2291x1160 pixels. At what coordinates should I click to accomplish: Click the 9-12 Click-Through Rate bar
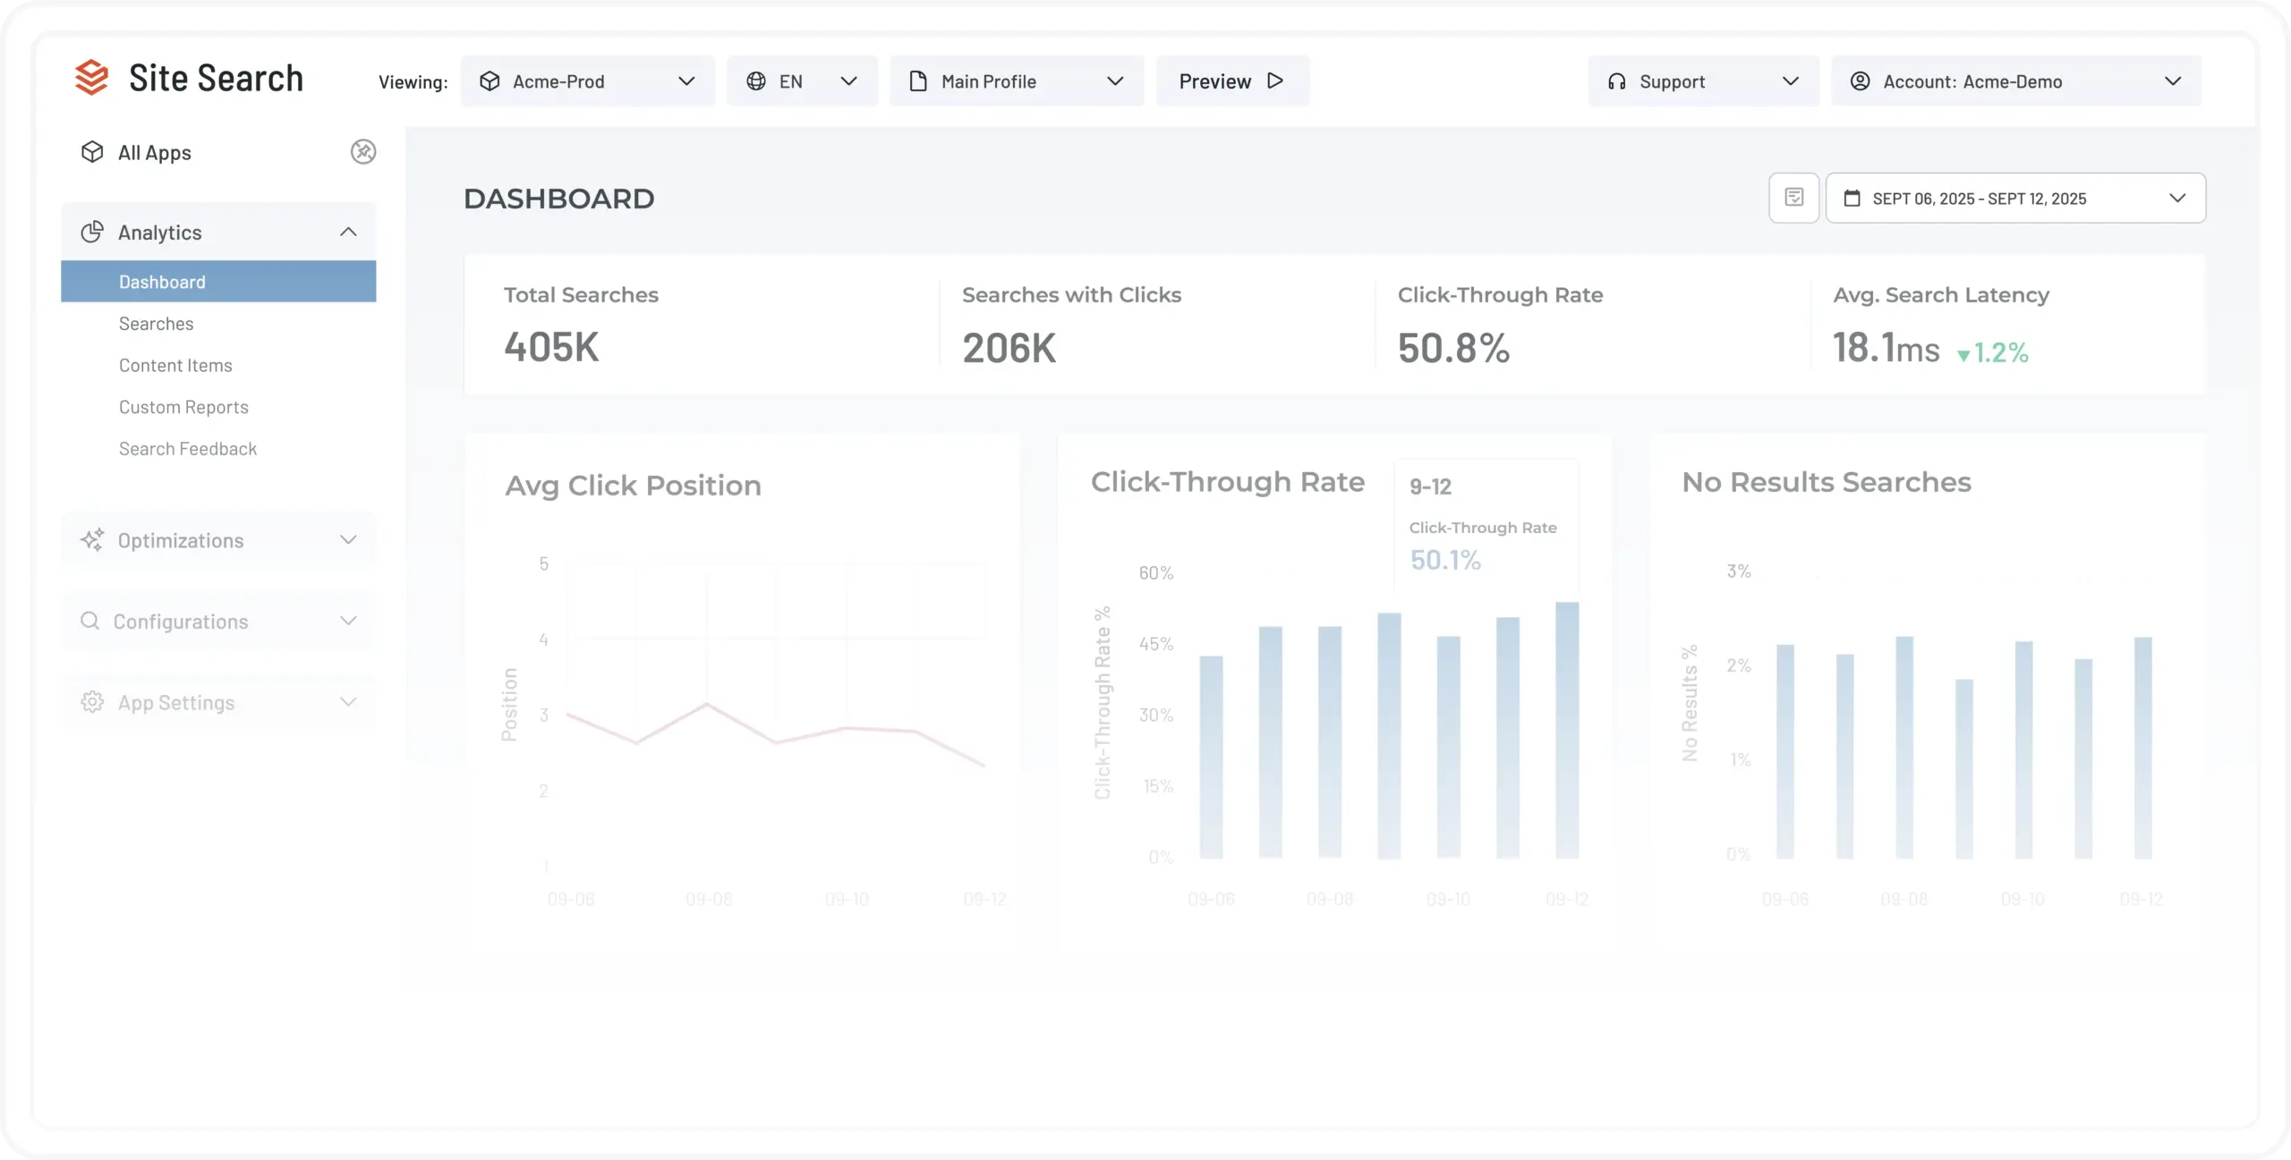tap(1567, 730)
